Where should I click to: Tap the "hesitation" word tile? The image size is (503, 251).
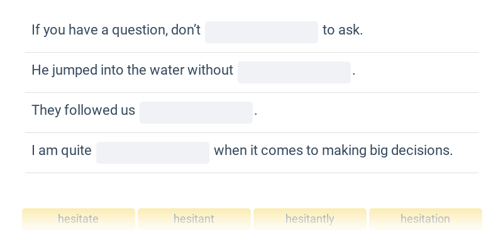426,219
